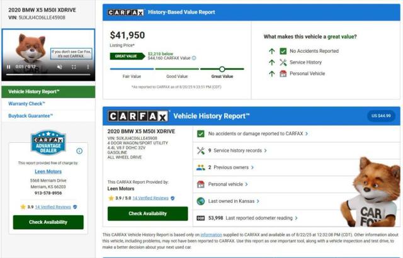Click the CARFAX logo in Vehicle History header
Image resolution: width=403 pixels, height=258 pixels.
139,116
